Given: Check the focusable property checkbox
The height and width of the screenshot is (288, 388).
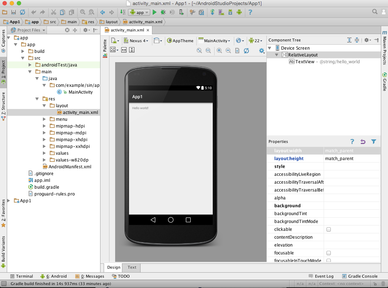Looking at the screenshot, I should coord(328,253).
